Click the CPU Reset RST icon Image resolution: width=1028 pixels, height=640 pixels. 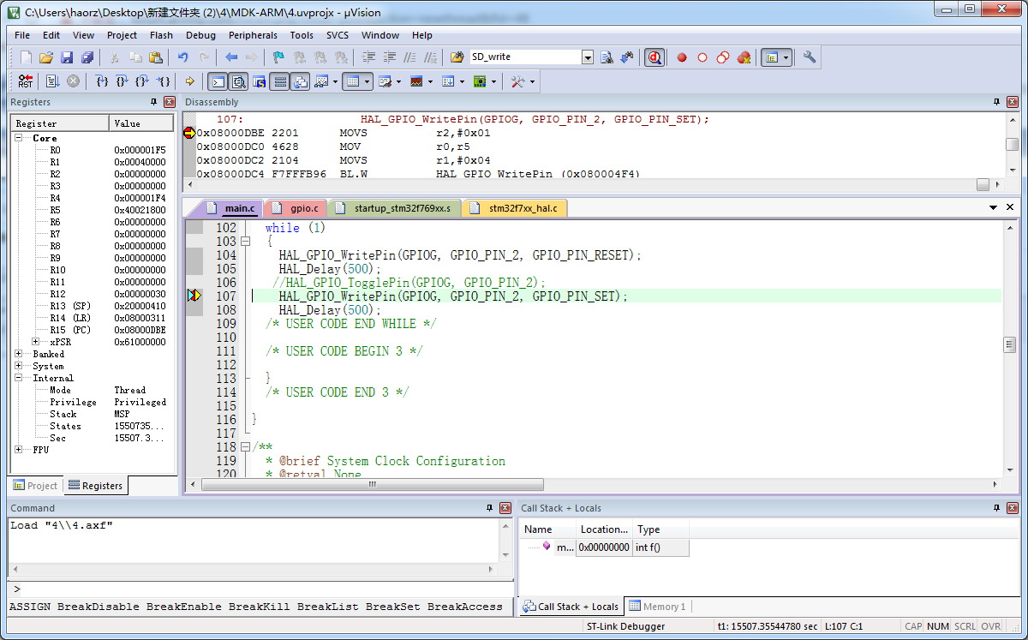coord(26,81)
